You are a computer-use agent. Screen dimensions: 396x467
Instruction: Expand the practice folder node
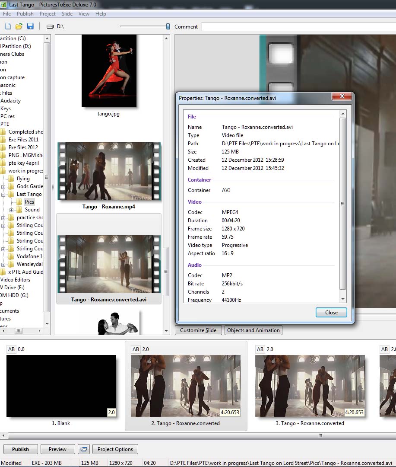pyautogui.click(x=3, y=218)
